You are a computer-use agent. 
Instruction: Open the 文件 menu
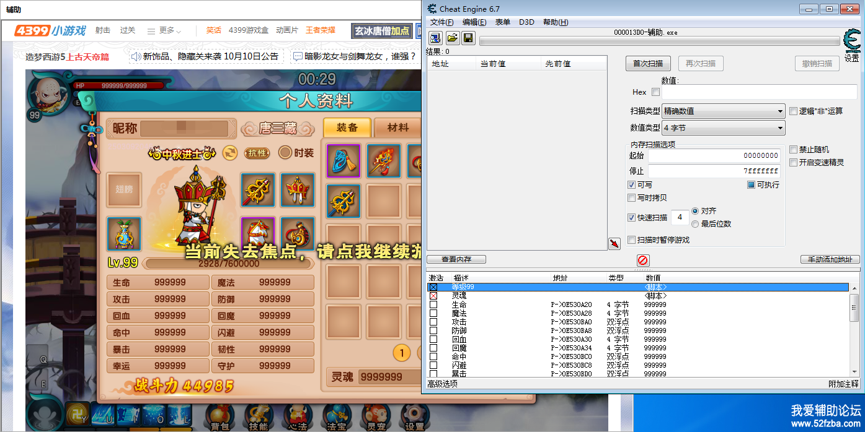point(441,22)
